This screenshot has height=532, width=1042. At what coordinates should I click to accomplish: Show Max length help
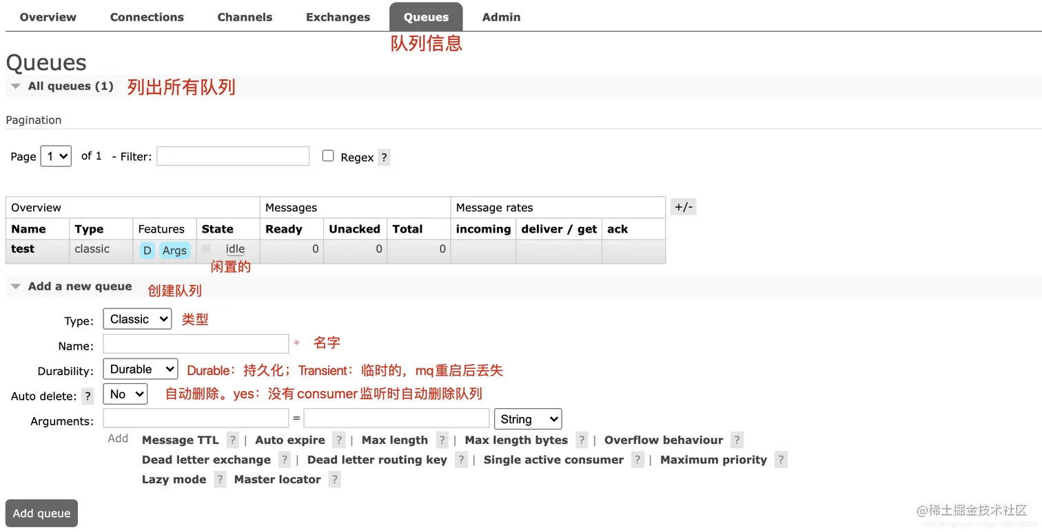[442, 440]
